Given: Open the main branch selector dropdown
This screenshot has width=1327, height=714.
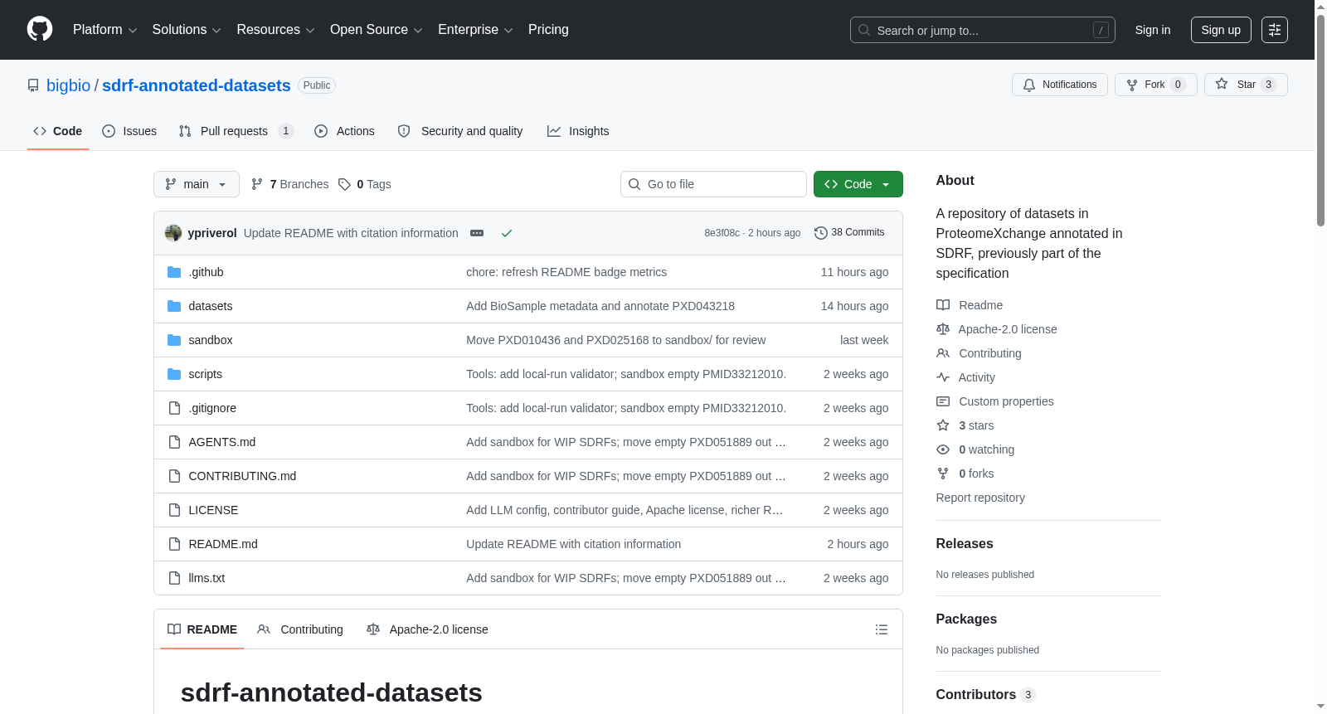Looking at the screenshot, I should 197,184.
